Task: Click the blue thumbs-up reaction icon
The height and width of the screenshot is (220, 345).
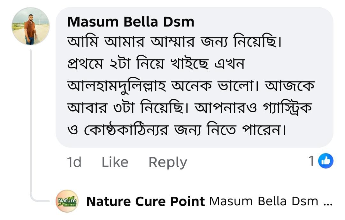Action: point(326,161)
